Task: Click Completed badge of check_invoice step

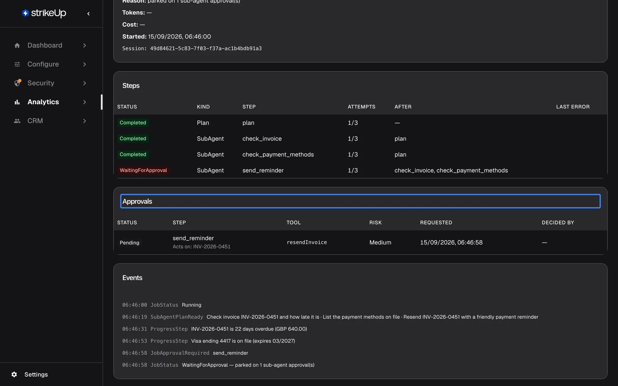Action: pyautogui.click(x=133, y=139)
